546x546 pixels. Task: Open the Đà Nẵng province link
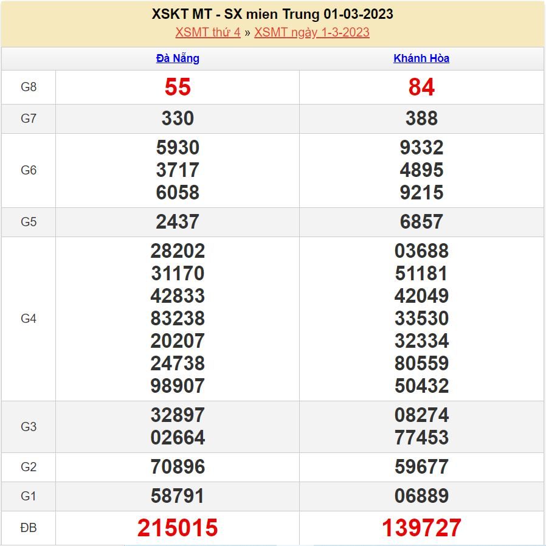pyautogui.click(x=178, y=58)
